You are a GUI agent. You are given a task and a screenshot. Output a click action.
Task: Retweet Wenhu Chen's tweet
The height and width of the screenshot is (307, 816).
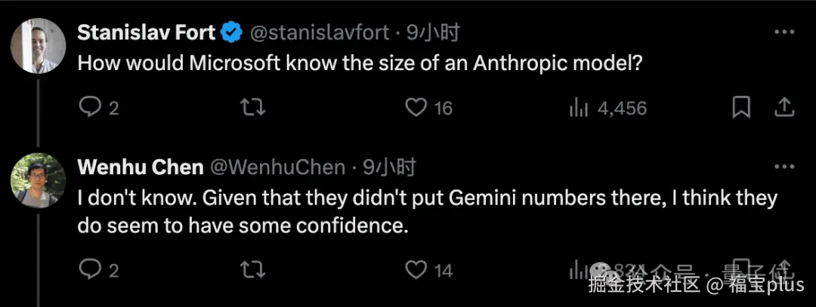[x=252, y=269]
